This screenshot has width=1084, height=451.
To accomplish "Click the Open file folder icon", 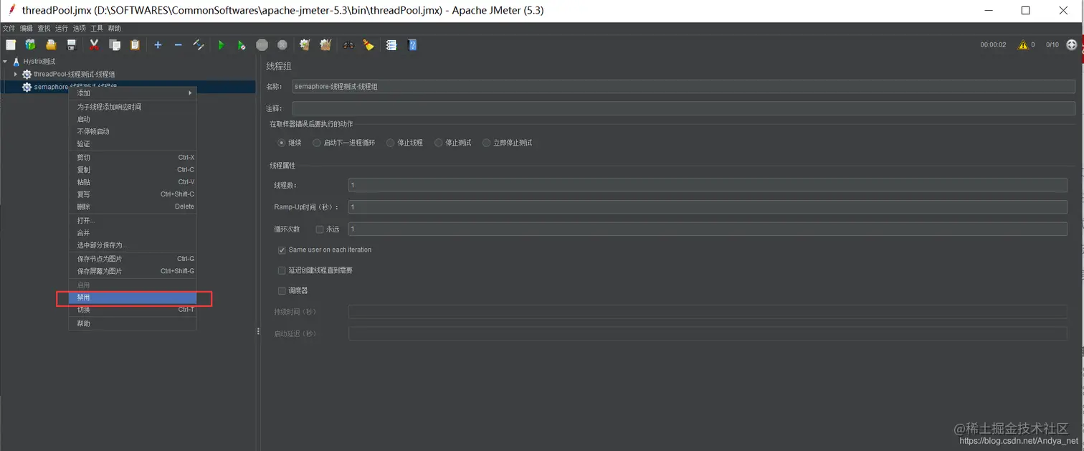I will pyautogui.click(x=51, y=44).
